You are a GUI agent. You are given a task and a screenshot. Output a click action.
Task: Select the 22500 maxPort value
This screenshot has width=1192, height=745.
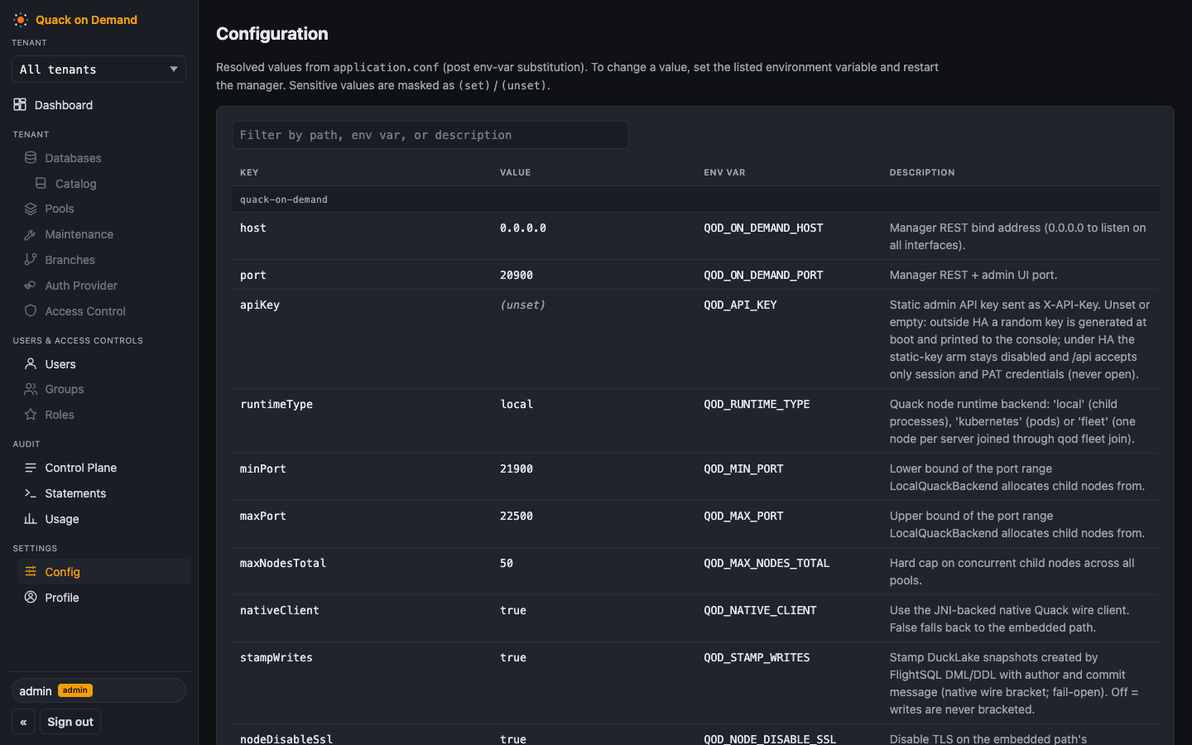point(517,516)
